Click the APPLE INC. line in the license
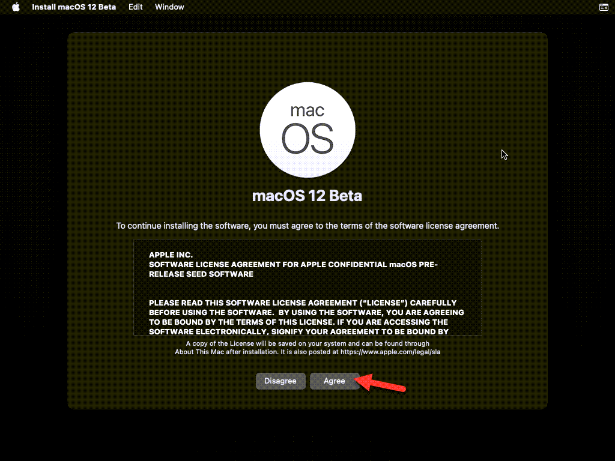Screen dimensions: 615x461 pos(171,255)
